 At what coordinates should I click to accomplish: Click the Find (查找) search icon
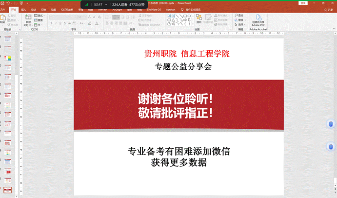tap(236, 15)
